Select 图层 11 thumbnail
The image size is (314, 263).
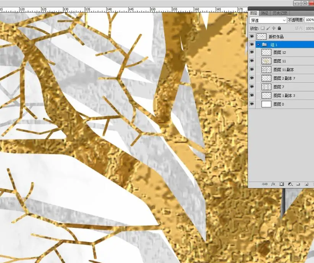[x=267, y=61]
